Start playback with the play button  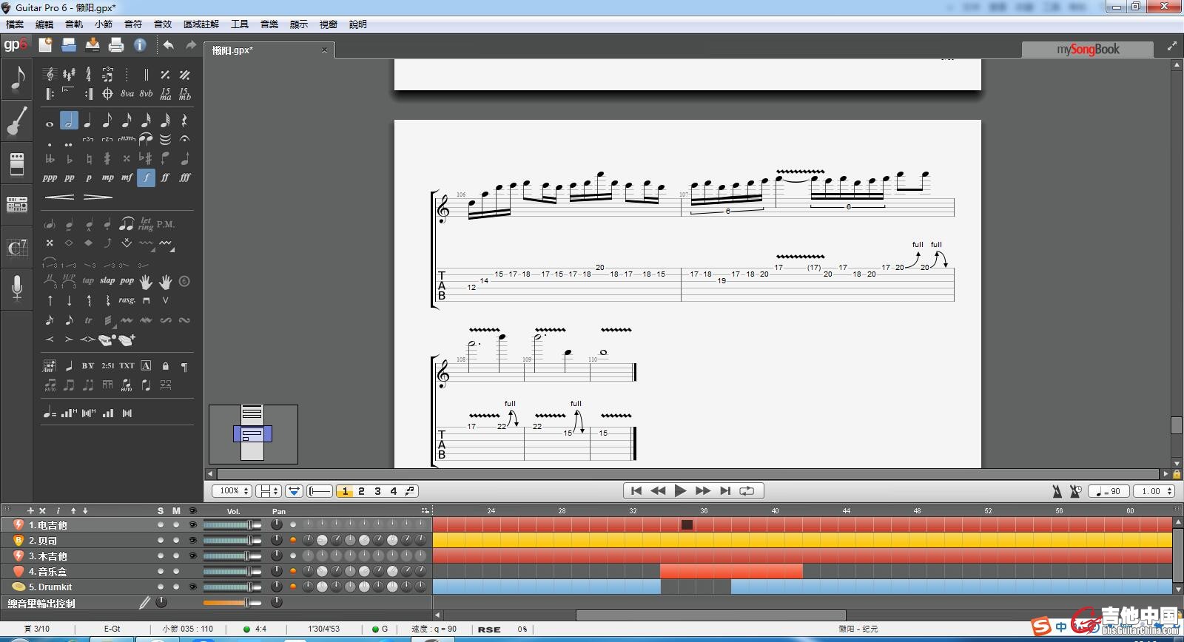tap(681, 490)
